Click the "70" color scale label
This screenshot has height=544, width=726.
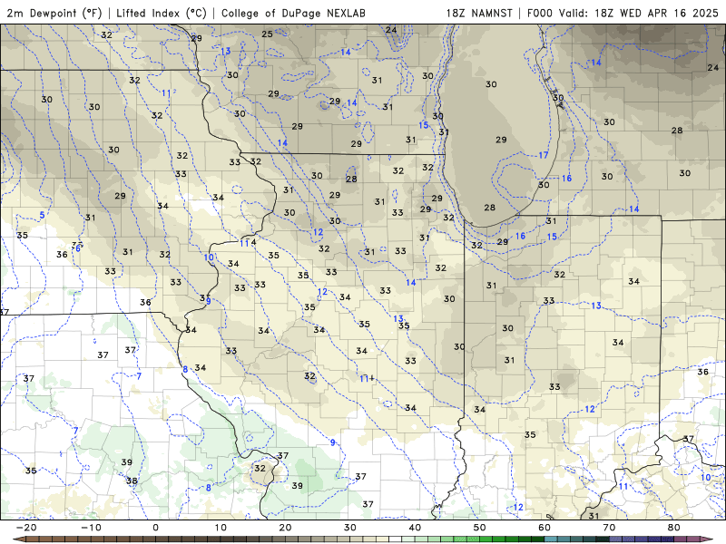pos(609,528)
